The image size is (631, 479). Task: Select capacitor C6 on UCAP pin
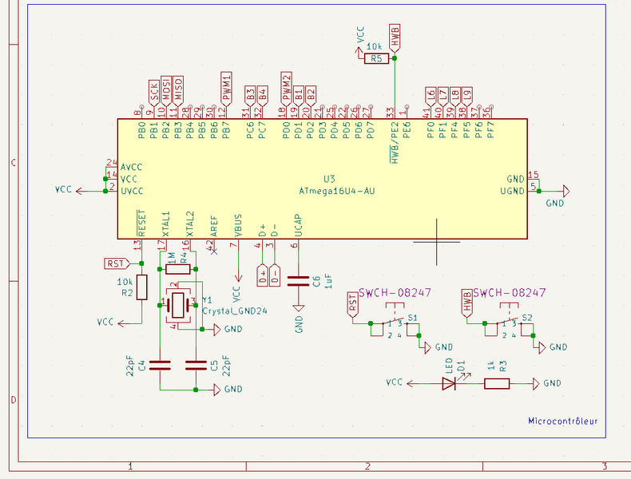[298, 281]
